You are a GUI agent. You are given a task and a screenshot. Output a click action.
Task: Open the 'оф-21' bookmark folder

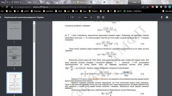coord(118,11)
